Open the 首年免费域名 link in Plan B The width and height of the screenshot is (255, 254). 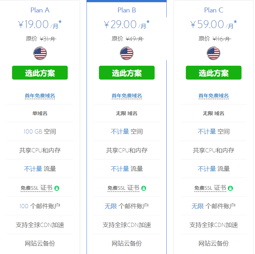click(127, 96)
